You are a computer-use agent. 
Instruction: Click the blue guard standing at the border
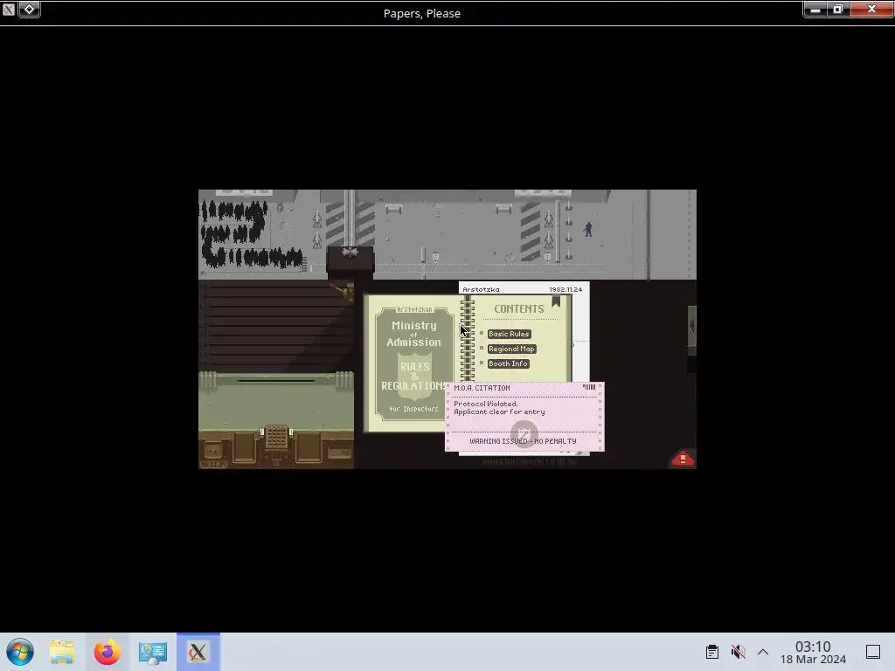(588, 229)
